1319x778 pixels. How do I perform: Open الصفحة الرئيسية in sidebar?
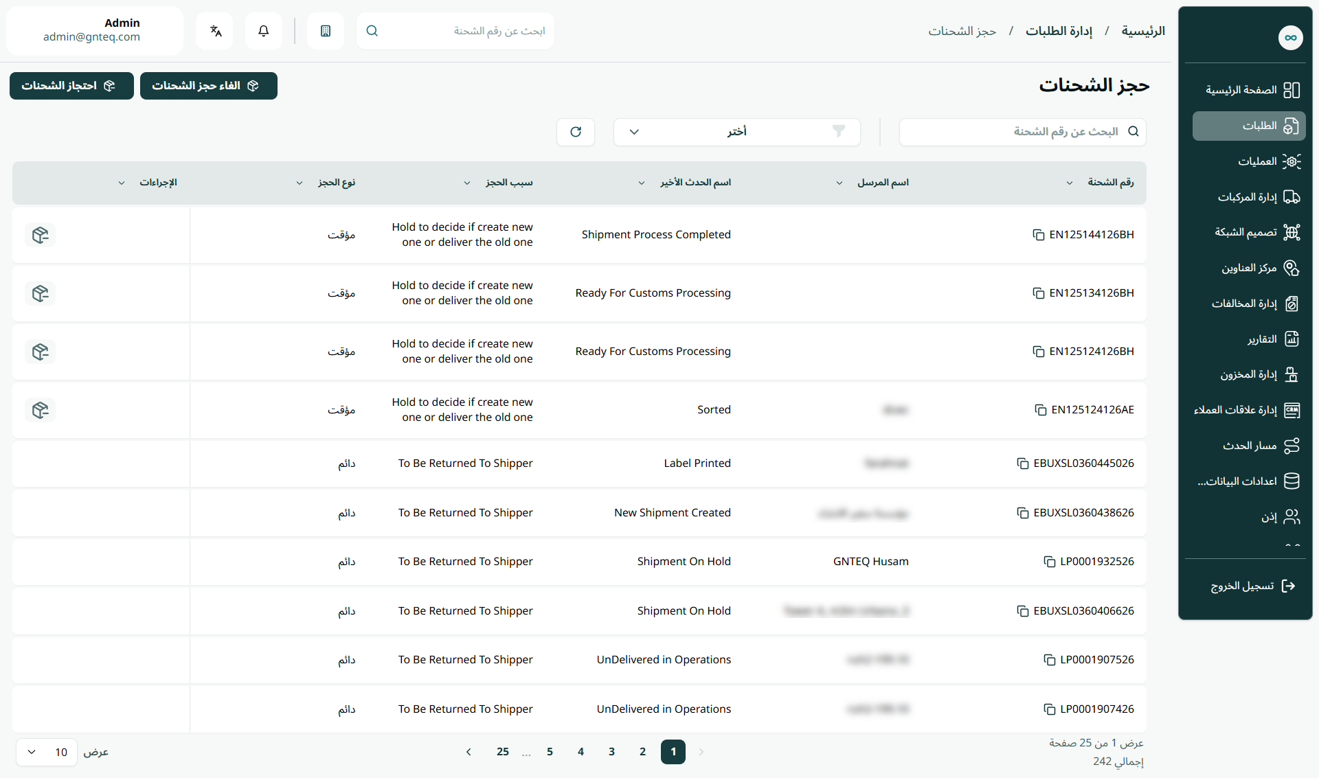click(1249, 90)
